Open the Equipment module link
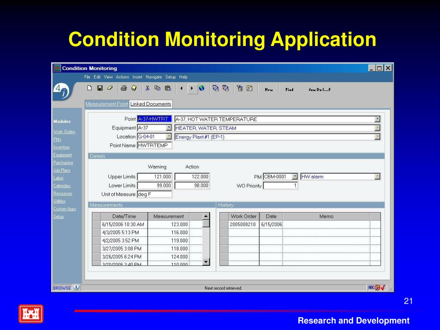 tap(62, 155)
